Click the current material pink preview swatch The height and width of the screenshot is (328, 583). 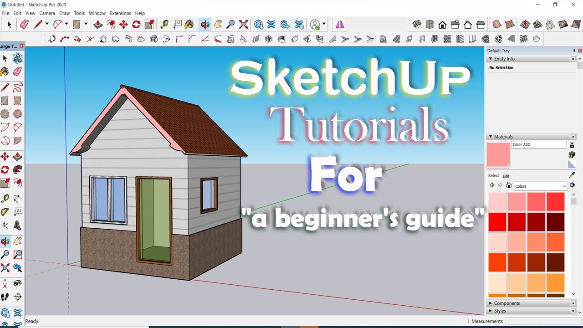click(x=498, y=155)
